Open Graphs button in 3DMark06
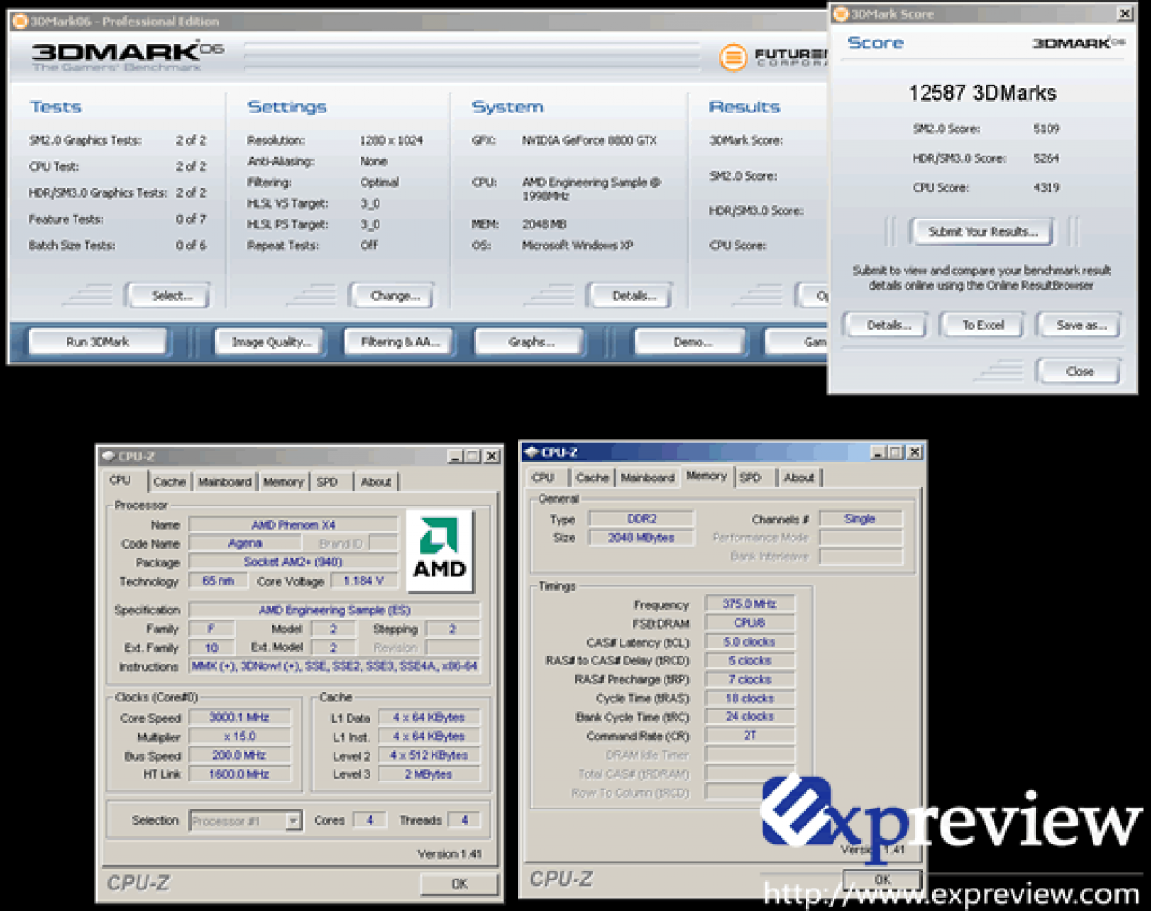The image size is (1151, 911). click(x=531, y=343)
